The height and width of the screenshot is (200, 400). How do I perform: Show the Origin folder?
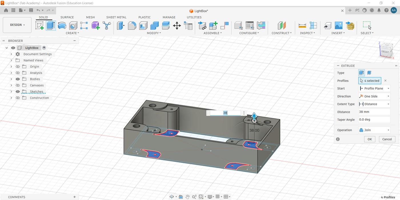coord(18,66)
